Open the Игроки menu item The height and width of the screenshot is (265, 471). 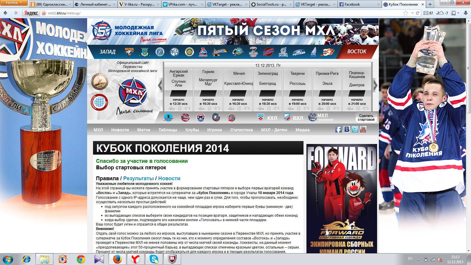pyautogui.click(x=215, y=130)
